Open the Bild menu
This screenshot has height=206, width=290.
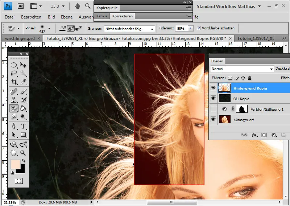[51, 17]
